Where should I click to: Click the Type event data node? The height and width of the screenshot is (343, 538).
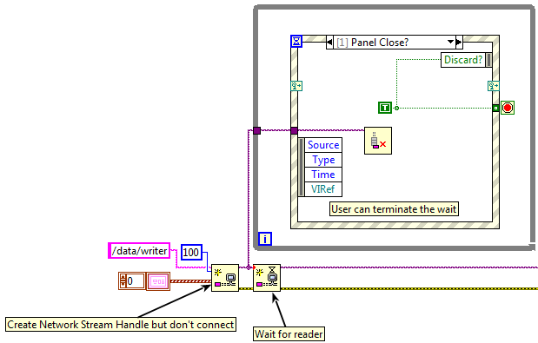(x=323, y=160)
